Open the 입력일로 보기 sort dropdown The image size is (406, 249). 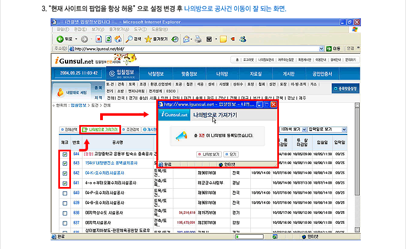(x=327, y=129)
